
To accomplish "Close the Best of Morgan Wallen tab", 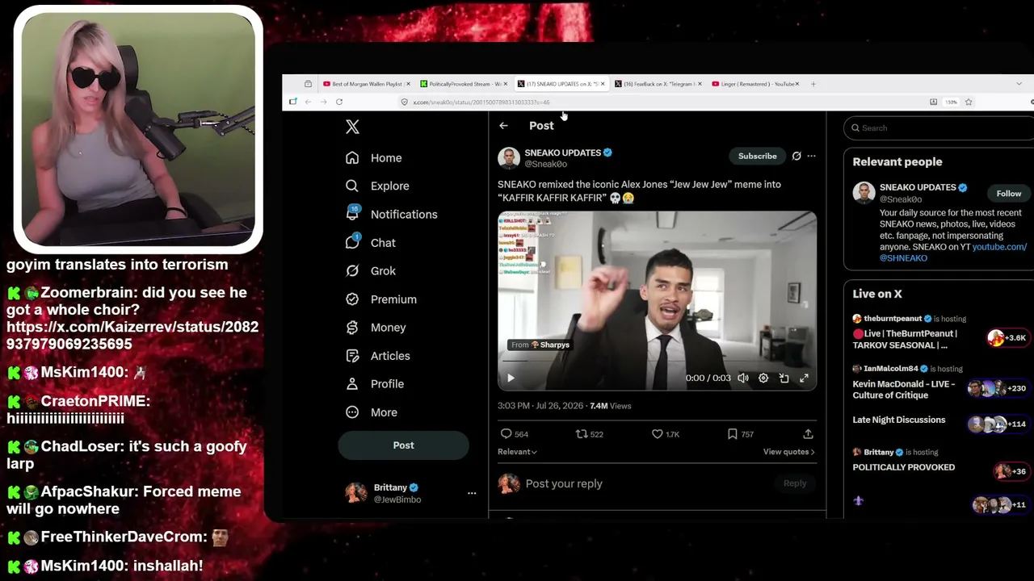I will [x=408, y=84].
